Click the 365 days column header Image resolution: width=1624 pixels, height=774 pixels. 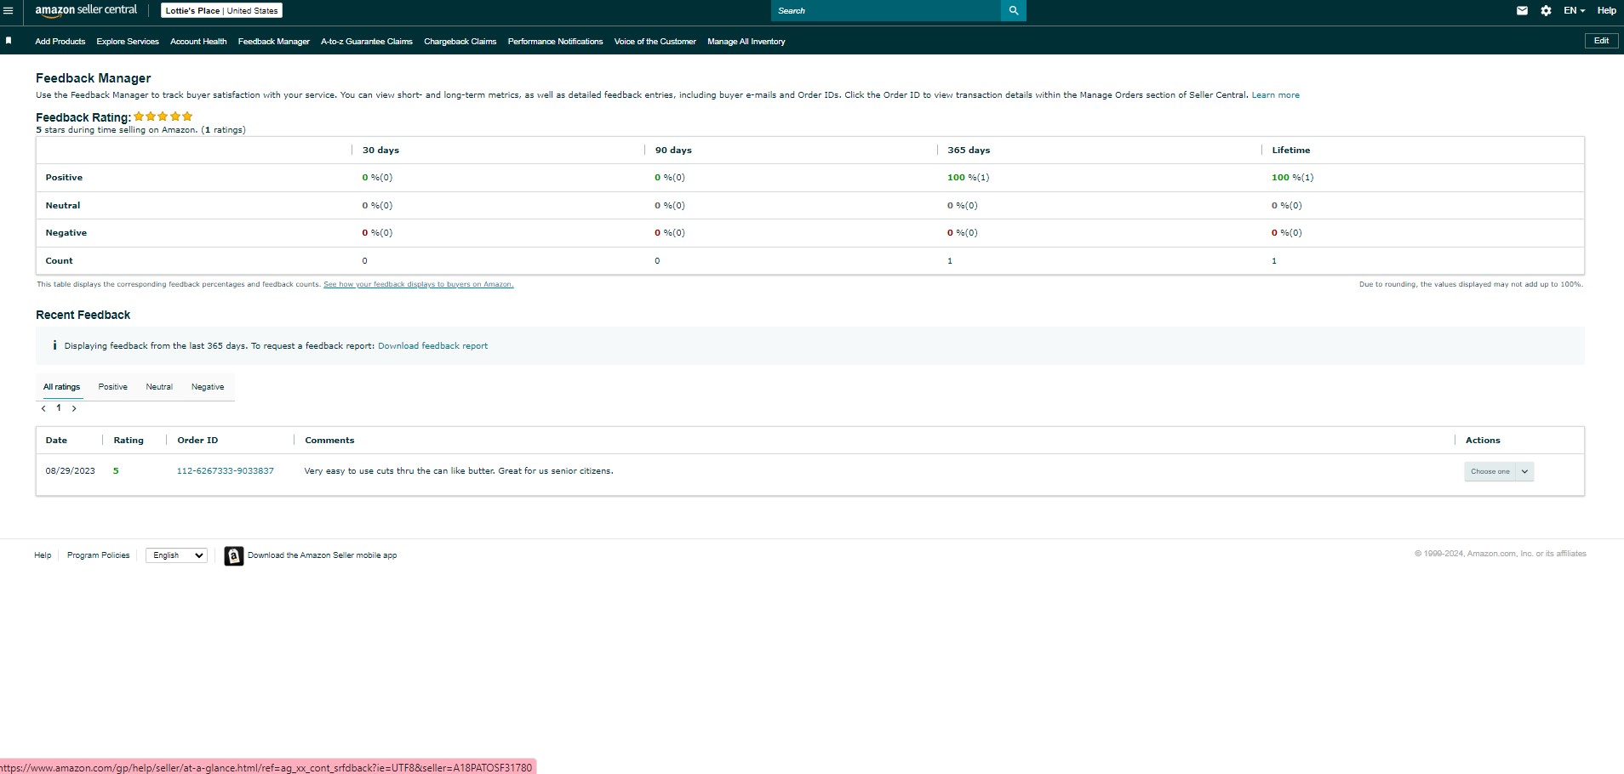click(969, 151)
